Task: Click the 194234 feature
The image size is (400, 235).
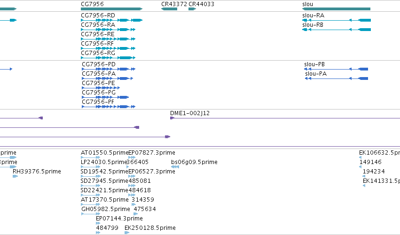Action: [x=364, y=176]
